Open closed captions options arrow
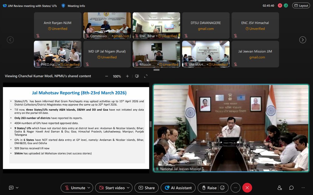This screenshot has width=313, height=195. coord(17,188)
